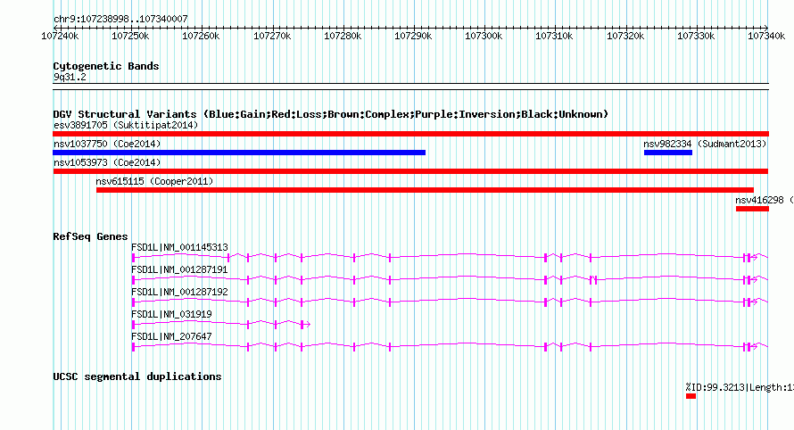794x430 pixels.
Task: Click the 107330k ruler tick label
Action: [696, 36]
